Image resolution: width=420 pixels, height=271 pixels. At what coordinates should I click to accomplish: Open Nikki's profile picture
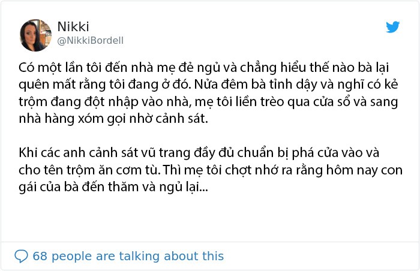[x=35, y=35]
